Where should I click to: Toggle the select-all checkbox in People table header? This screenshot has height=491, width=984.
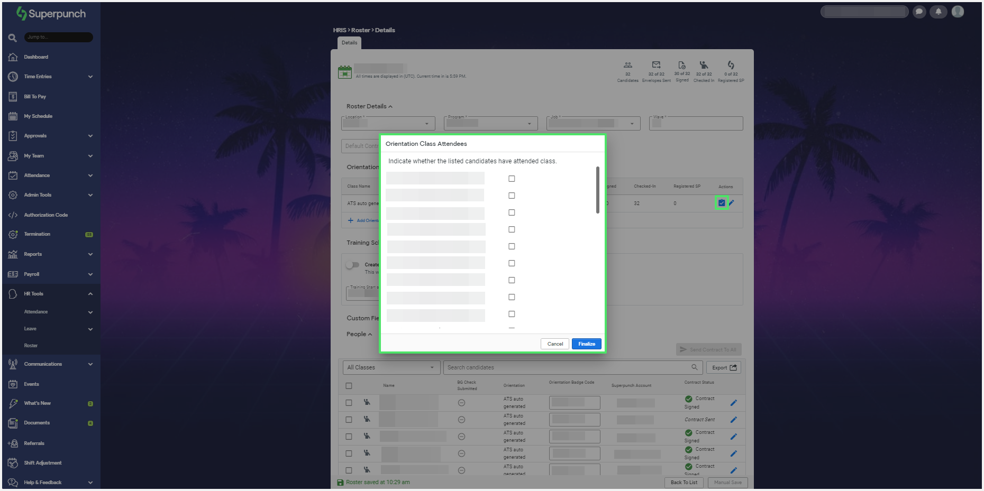(x=349, y=386)
